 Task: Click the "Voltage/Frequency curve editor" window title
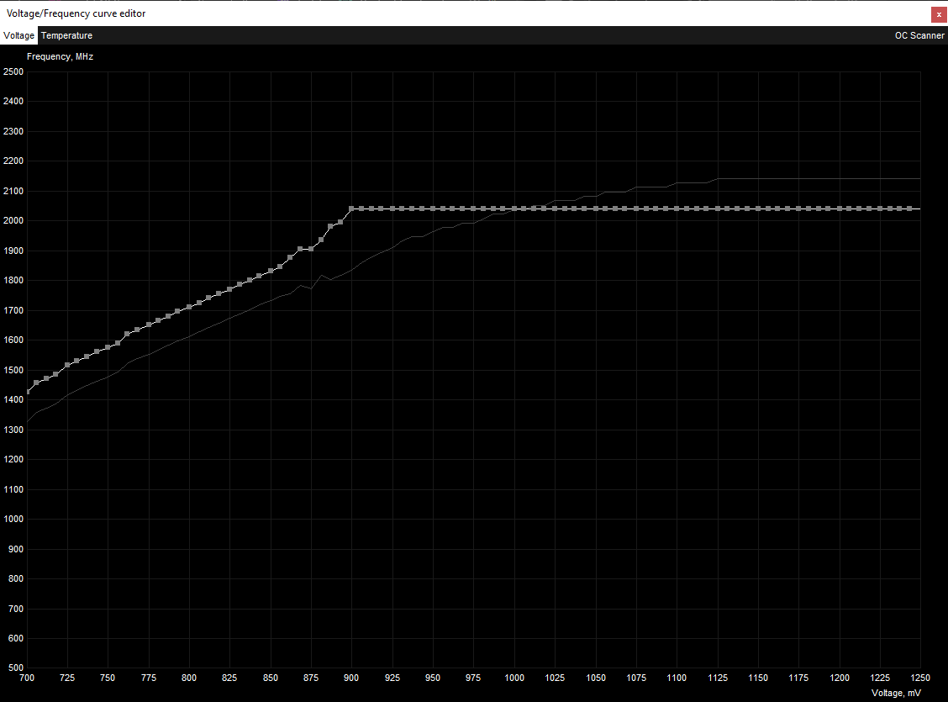76,13
